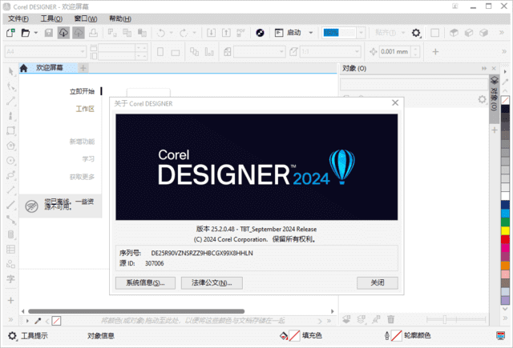Image resolution: width=513 pixels, height=348 pixels.
Task: Expand the 启动 launcher dropdown
Action: click(311, 33)
